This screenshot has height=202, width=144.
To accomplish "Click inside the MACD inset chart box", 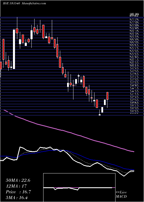I will [x=79, y=188].
